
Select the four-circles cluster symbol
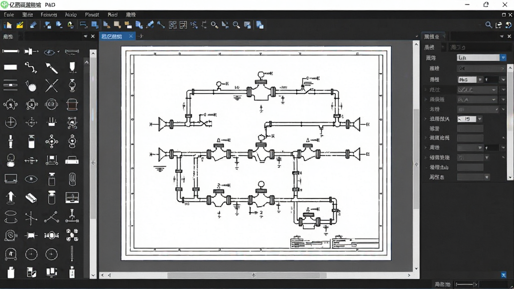72,235
